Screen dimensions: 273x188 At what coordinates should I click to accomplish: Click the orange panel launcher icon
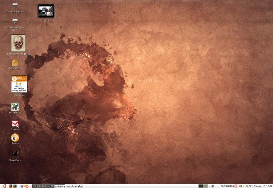pyautogui.click(x=26, y=186)
